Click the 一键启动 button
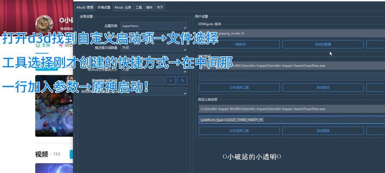This screenshot has width=385, height=173. pos(239,45)
